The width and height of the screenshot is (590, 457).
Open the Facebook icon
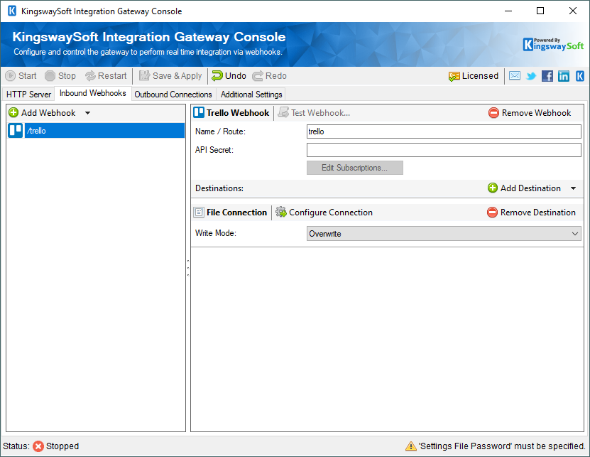547,76
